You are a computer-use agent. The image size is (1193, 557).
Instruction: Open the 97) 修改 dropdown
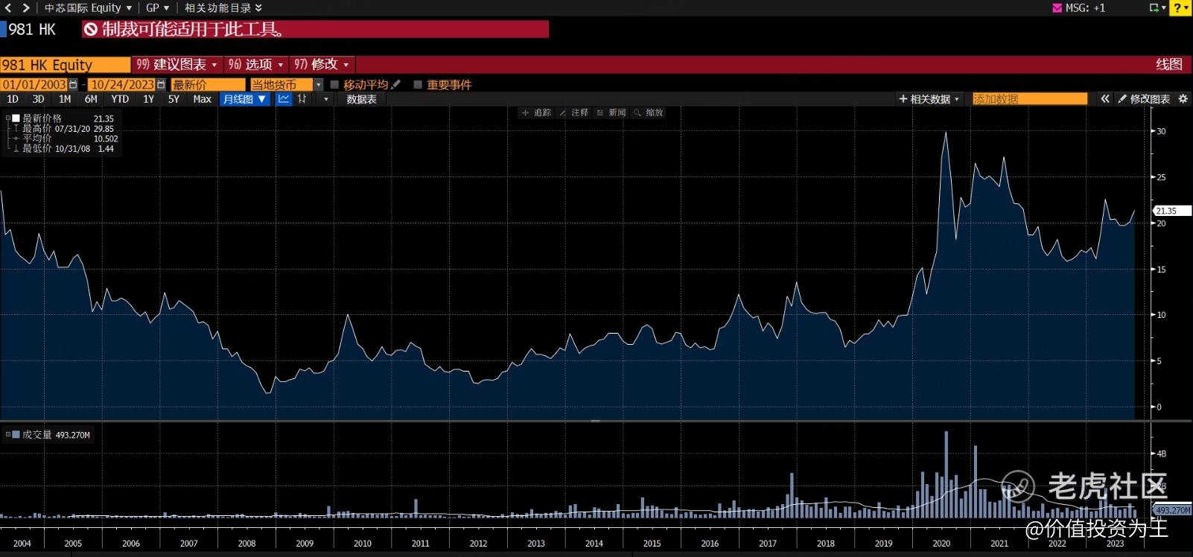[x=321, y=65]
